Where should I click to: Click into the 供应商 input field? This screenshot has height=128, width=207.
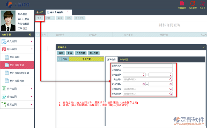(x=147, y=79)
